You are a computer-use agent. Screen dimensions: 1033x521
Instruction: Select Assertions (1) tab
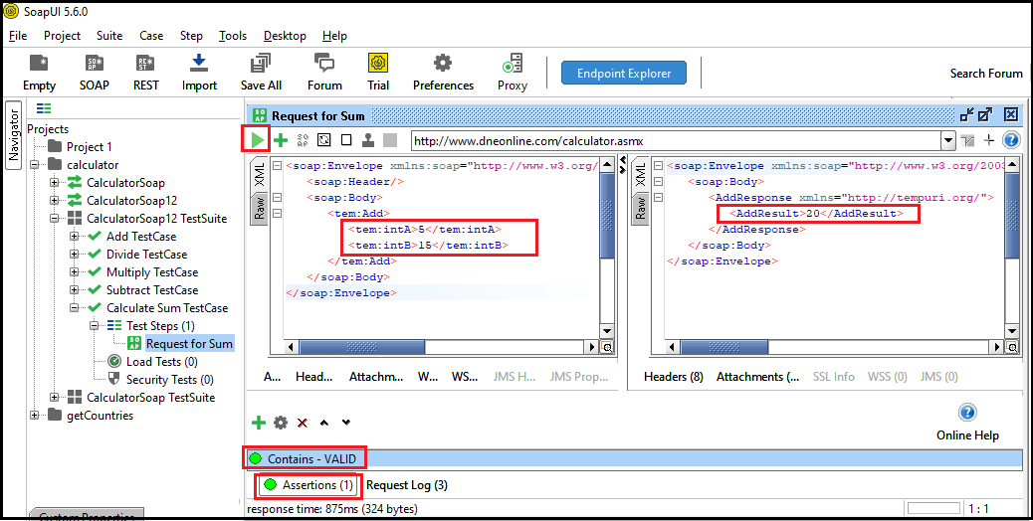click(310, 485)
